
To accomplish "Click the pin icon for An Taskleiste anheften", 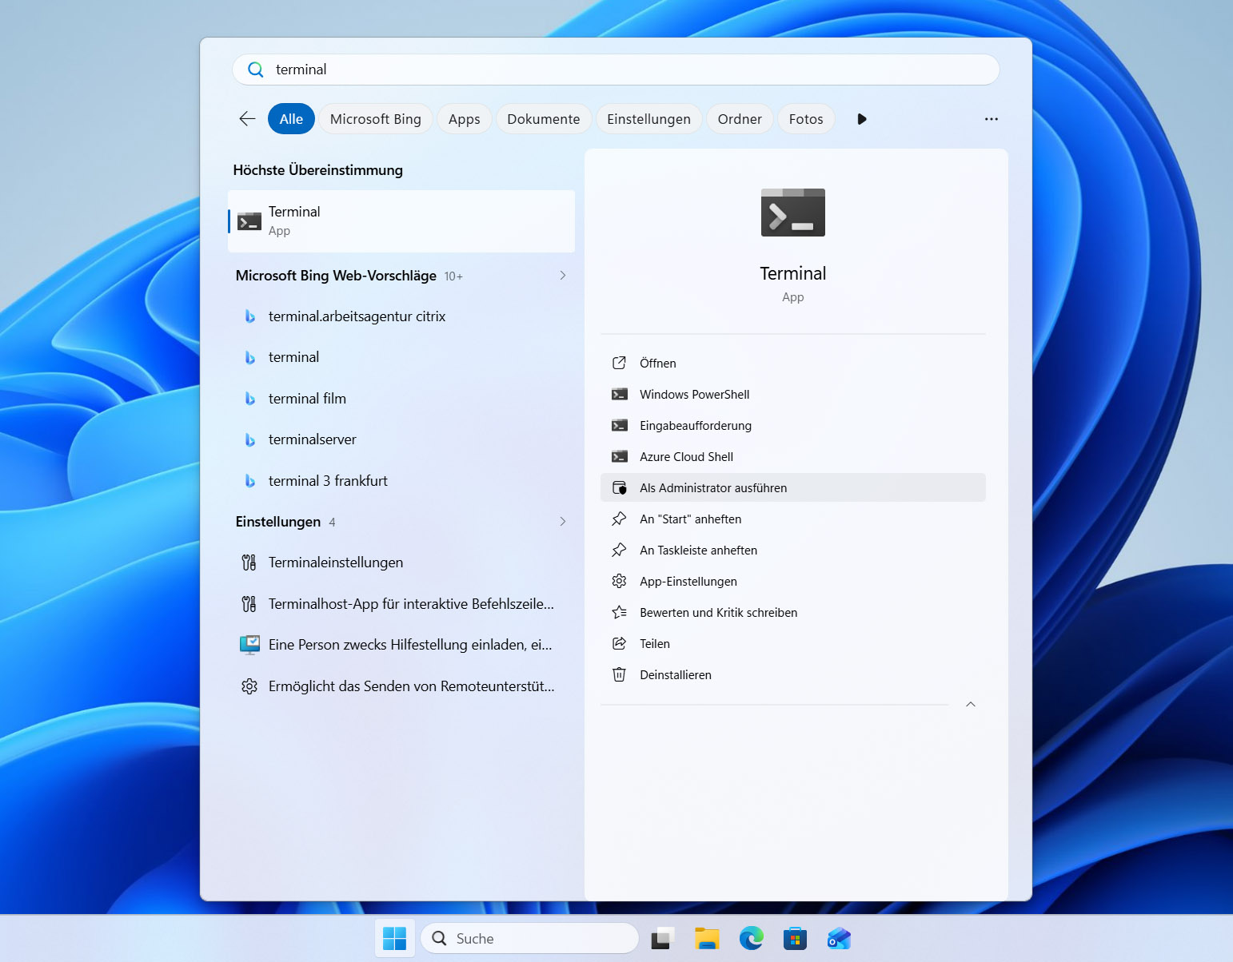I will tap(619, 551).
